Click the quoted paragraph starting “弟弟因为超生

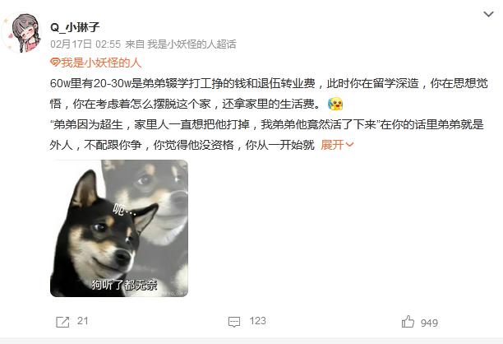(267, 135)
